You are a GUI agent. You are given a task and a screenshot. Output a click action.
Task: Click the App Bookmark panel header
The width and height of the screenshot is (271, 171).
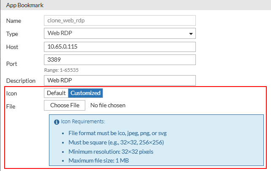[25, 5]
